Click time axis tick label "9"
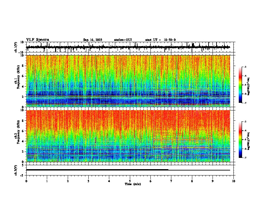 [x=213, y=181]
